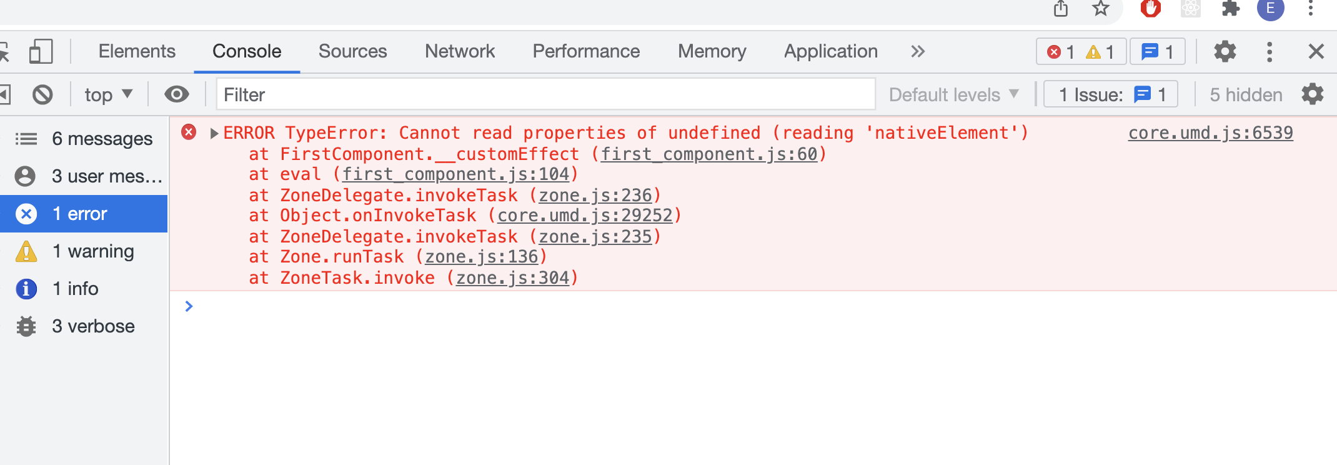Click the share/export page icon
This screenshot has width=1337, height=465.
coord(1060,9)
